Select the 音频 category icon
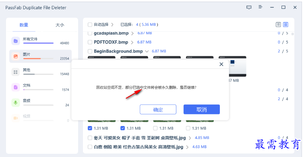Image resolution: width=304 pixels, height=157 pixels. click(x=16, y=103)
